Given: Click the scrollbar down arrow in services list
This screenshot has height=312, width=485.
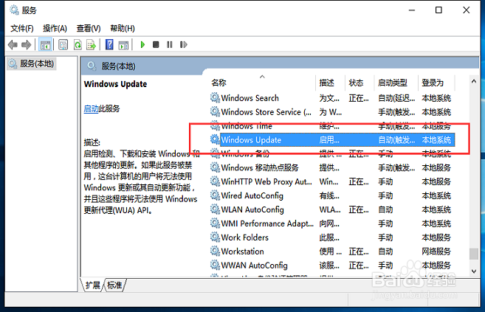Looking at the screenshot, I should [x=473, y=271].
